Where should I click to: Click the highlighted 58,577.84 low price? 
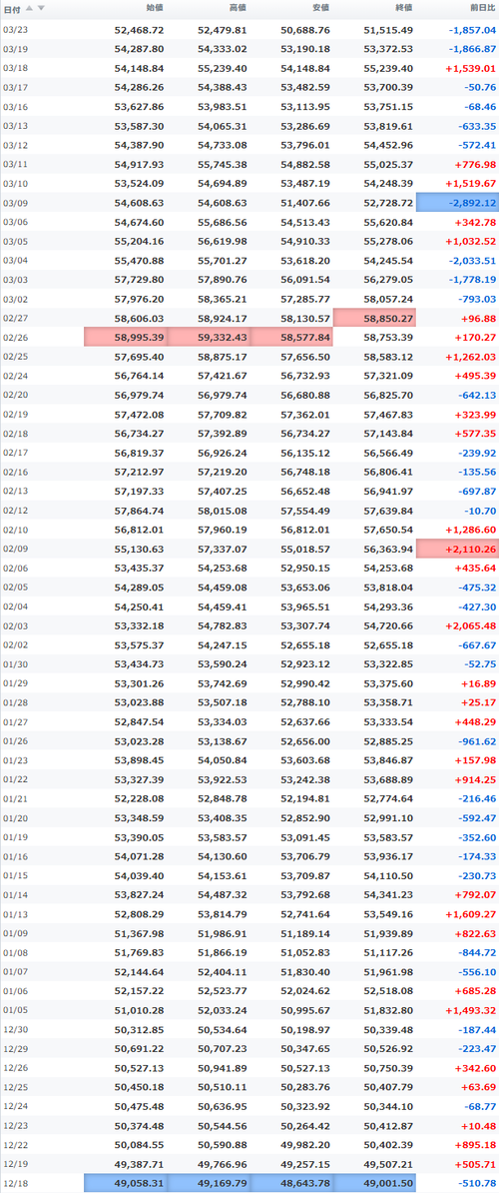291,337
